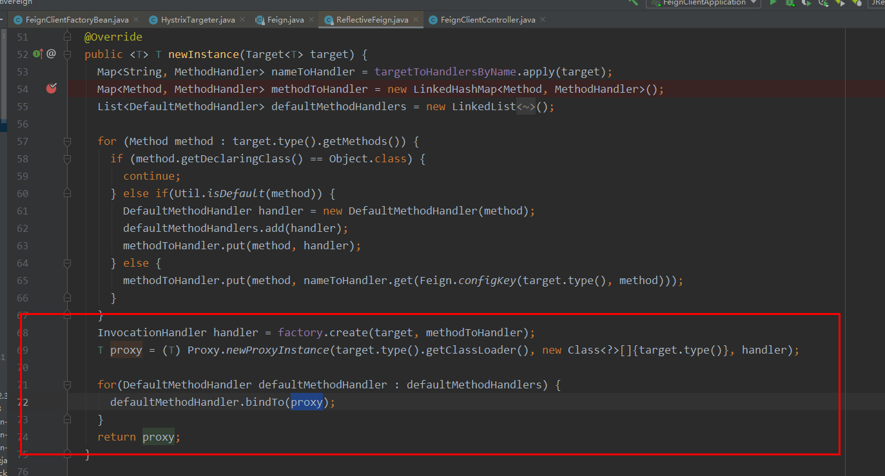The height and width of the screenshot is (476, 885).
Task: Click the continue keyword on line 59
Action: pyautogui.click(x=149, y=176)
